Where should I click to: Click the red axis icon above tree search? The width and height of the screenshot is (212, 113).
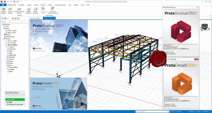8,18
